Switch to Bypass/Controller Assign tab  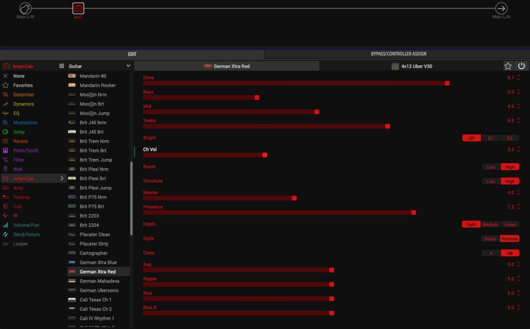[398, 54]
